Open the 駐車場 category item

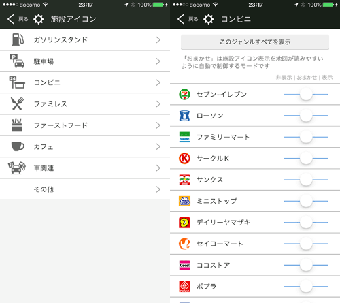click(x=85, y=61)
